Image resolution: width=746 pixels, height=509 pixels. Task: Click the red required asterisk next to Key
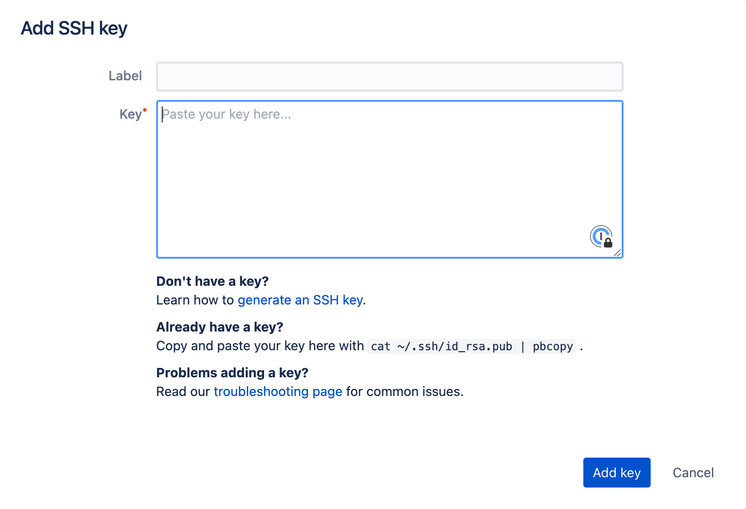pos(145,111)
